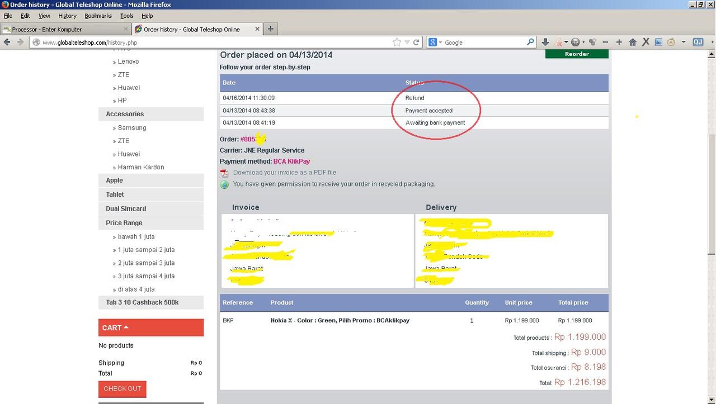Click the CHECK OUT button

click(122, 388)
